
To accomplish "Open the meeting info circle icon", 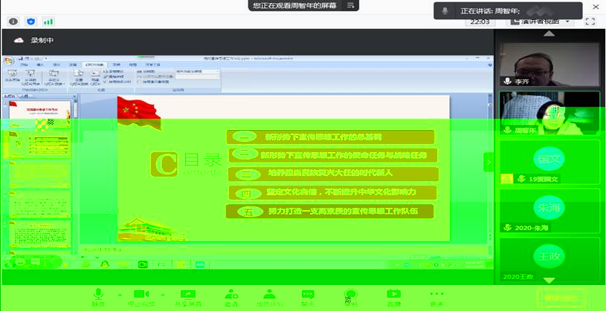I will (13, 22).
